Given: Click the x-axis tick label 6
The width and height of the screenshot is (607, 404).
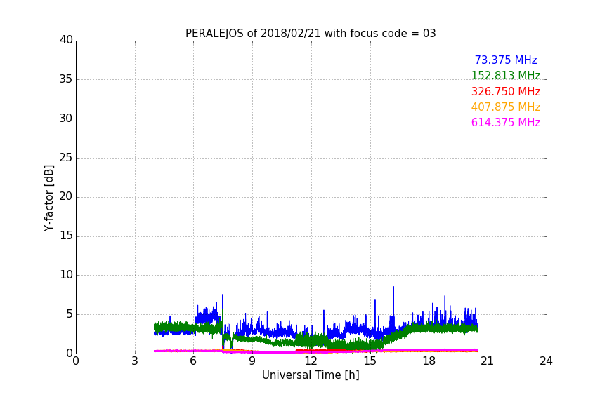Looking at the screenshot, I should pos(194,361).
